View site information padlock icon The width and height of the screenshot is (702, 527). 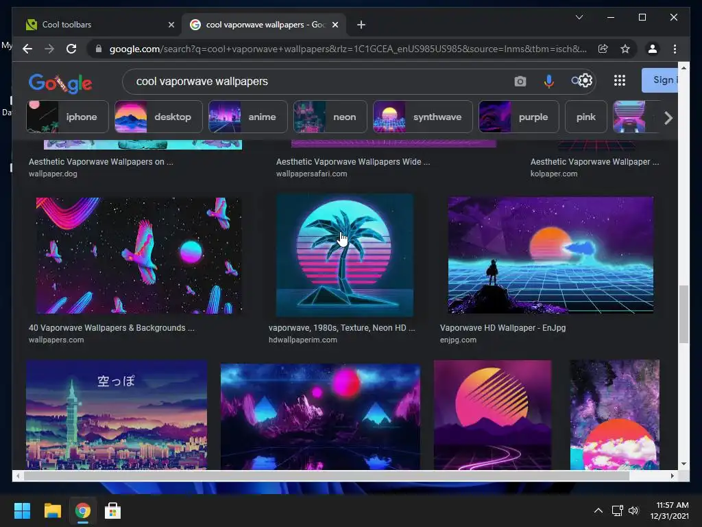coord(99,49)
